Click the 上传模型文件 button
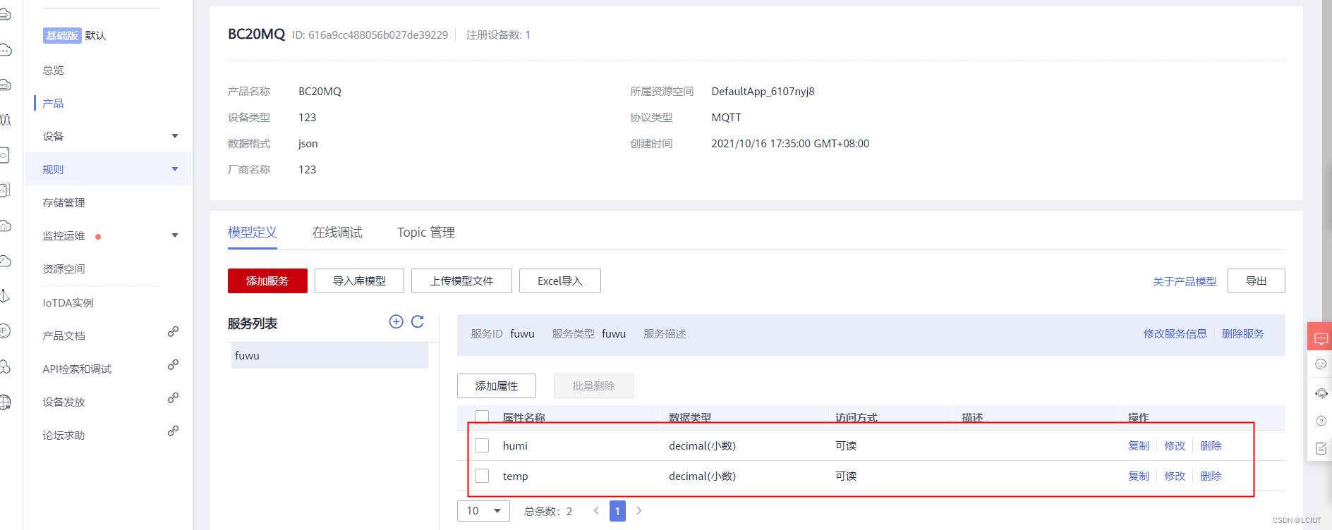Viewport: 1332px width, 530px height. point(461,281)
